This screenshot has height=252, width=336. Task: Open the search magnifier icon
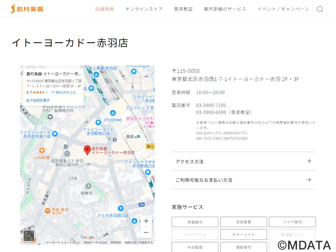[x=320, y=9]
